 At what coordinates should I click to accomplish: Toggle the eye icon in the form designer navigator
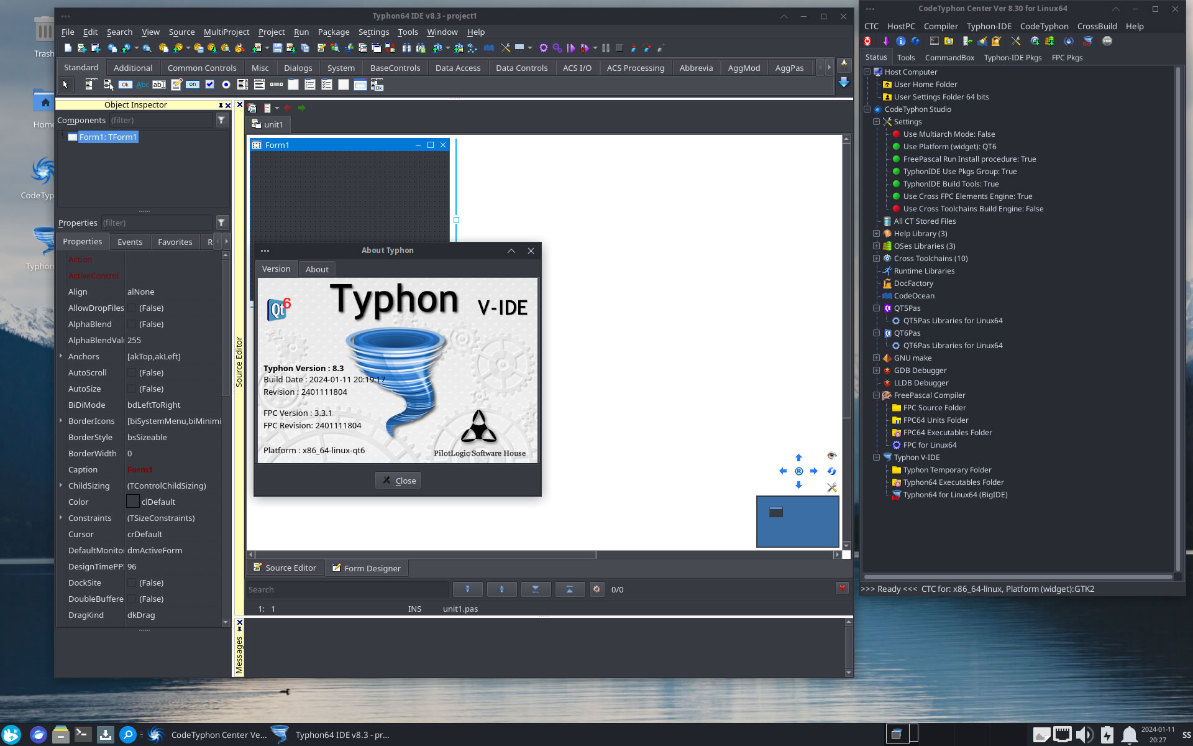(832, 456)
